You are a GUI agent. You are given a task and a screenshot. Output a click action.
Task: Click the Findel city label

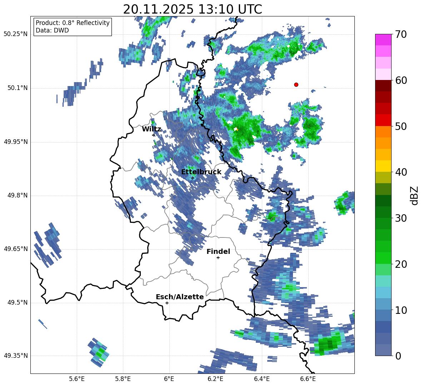coord(218,251)
